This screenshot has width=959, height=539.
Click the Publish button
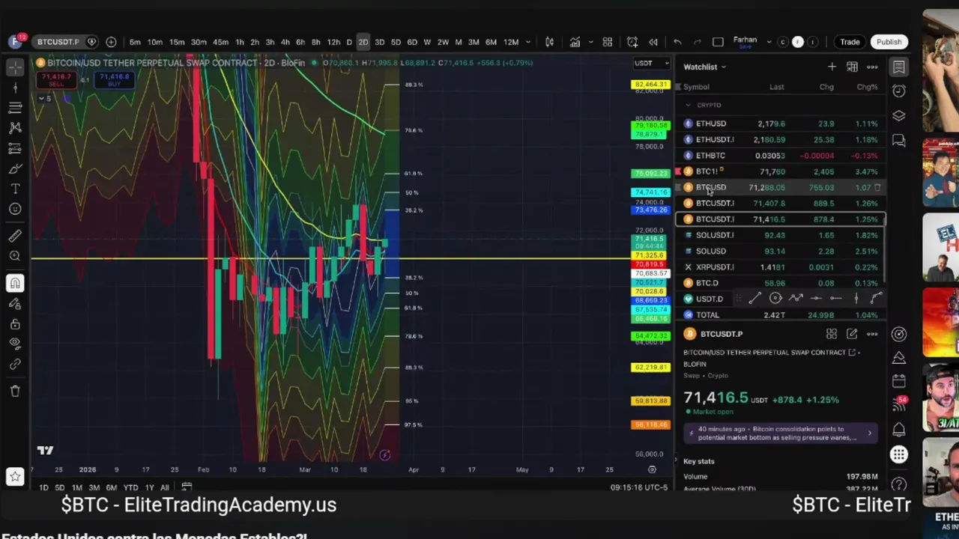889,42
